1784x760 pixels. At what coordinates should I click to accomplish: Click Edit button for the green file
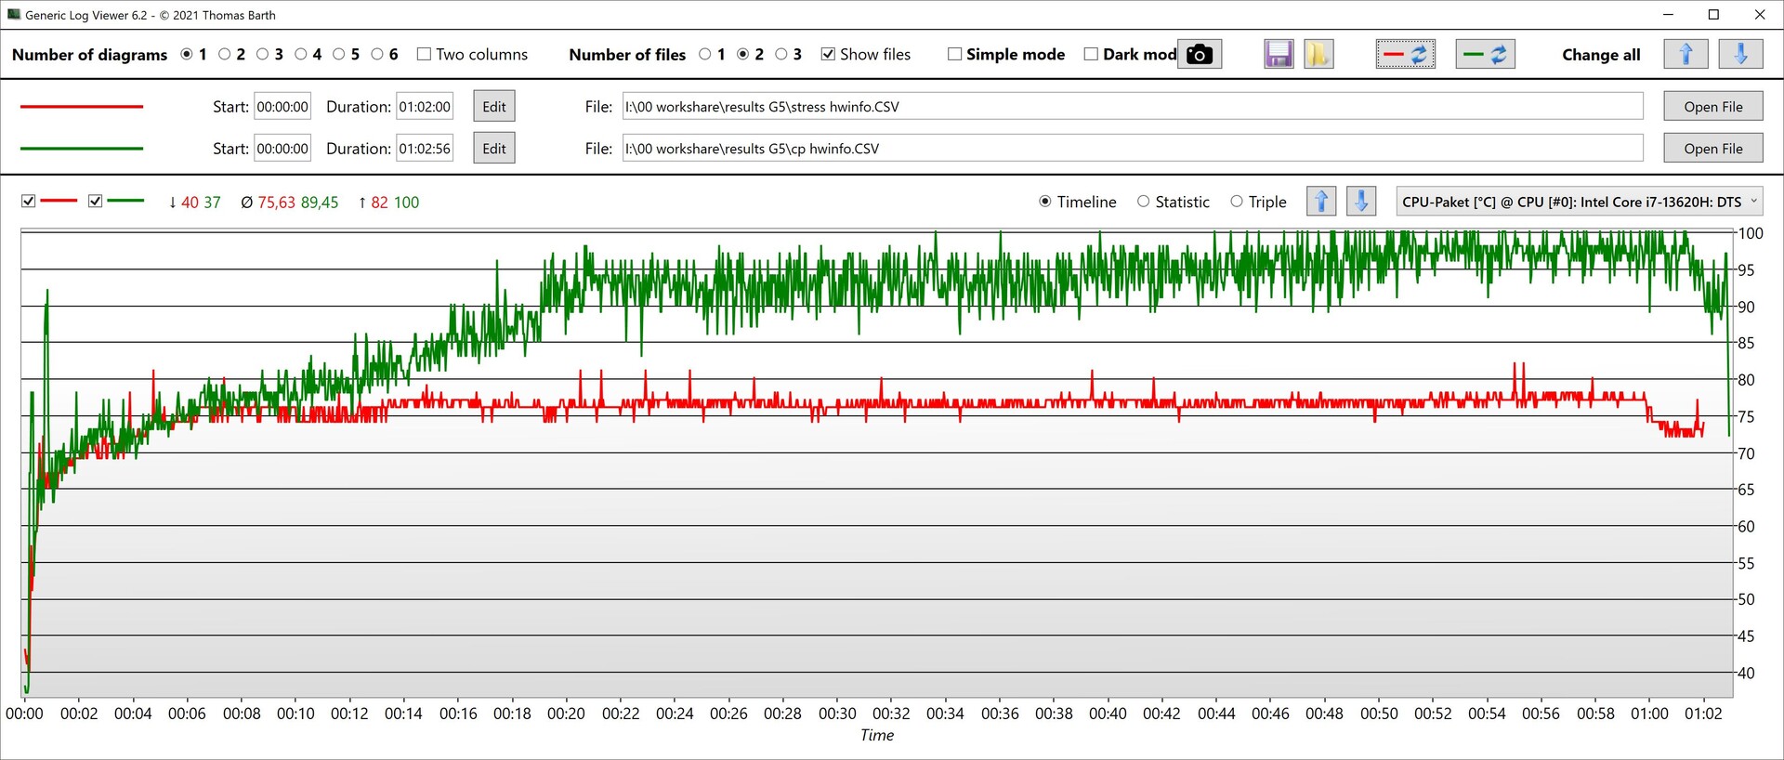pos(494,149)
